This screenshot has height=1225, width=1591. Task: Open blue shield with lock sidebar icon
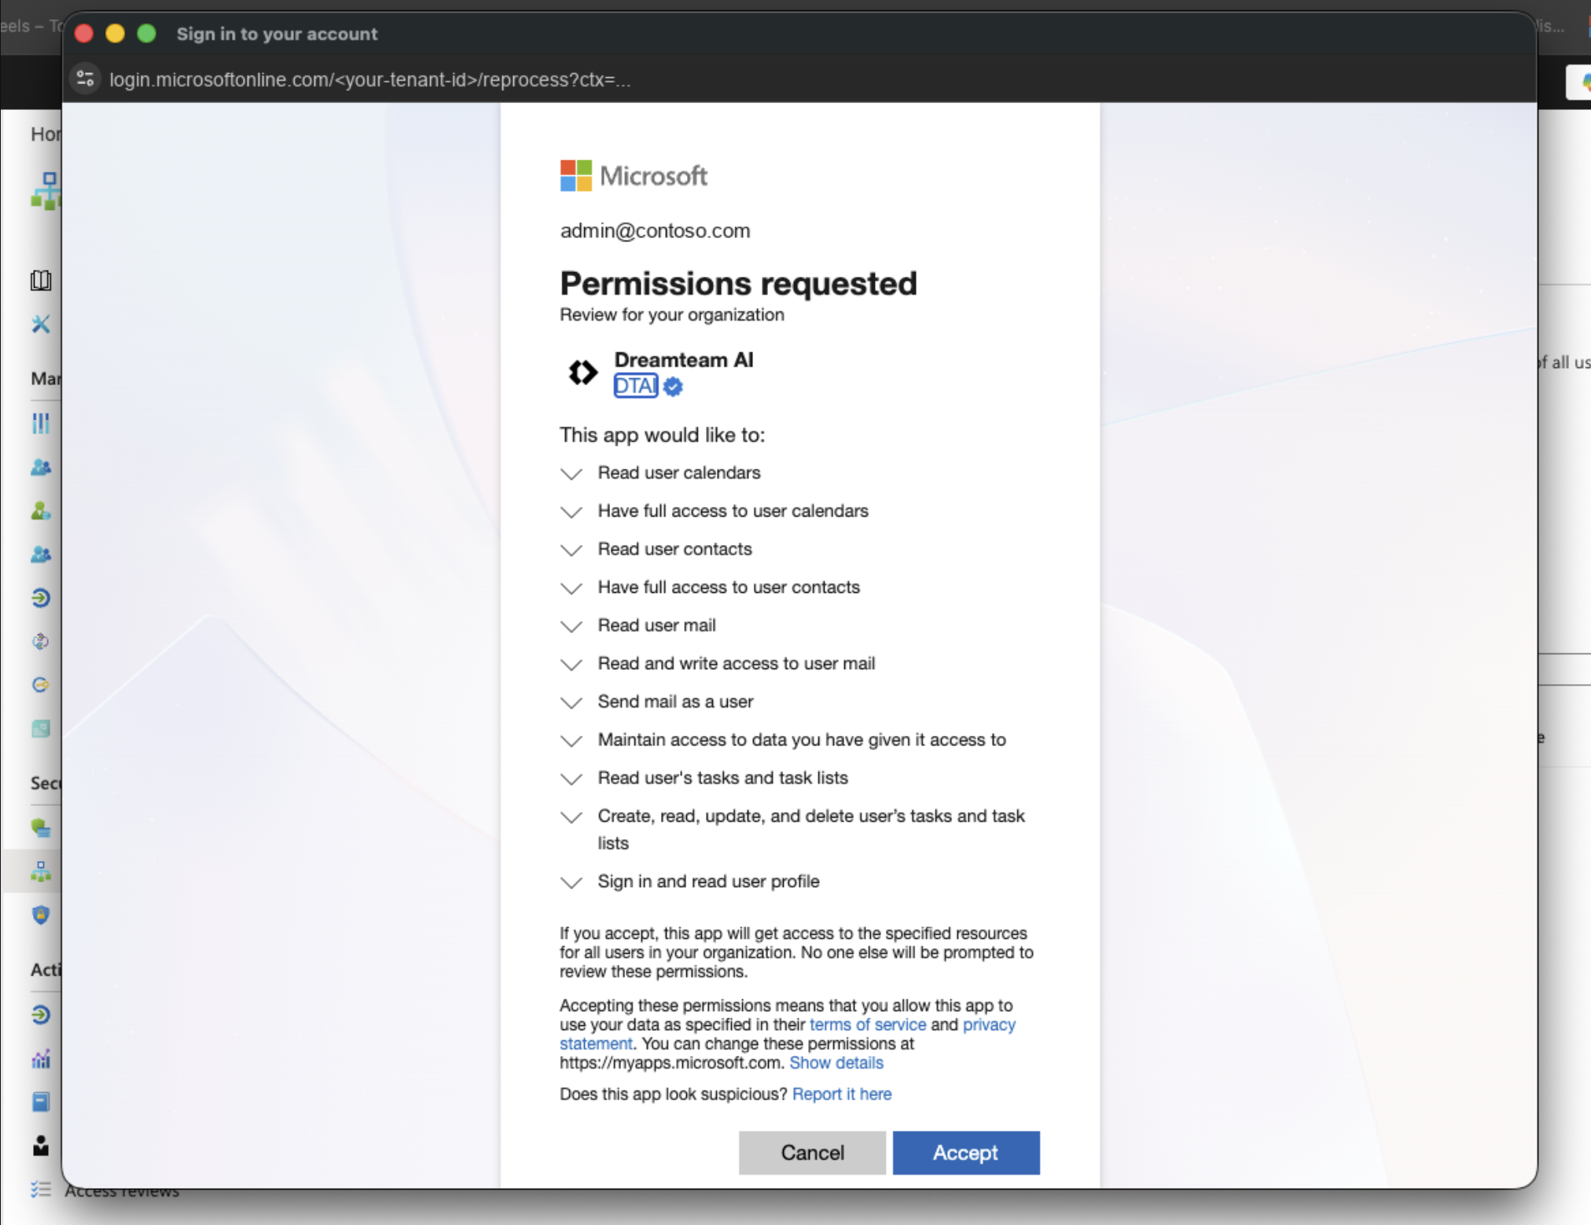point(41,915)
